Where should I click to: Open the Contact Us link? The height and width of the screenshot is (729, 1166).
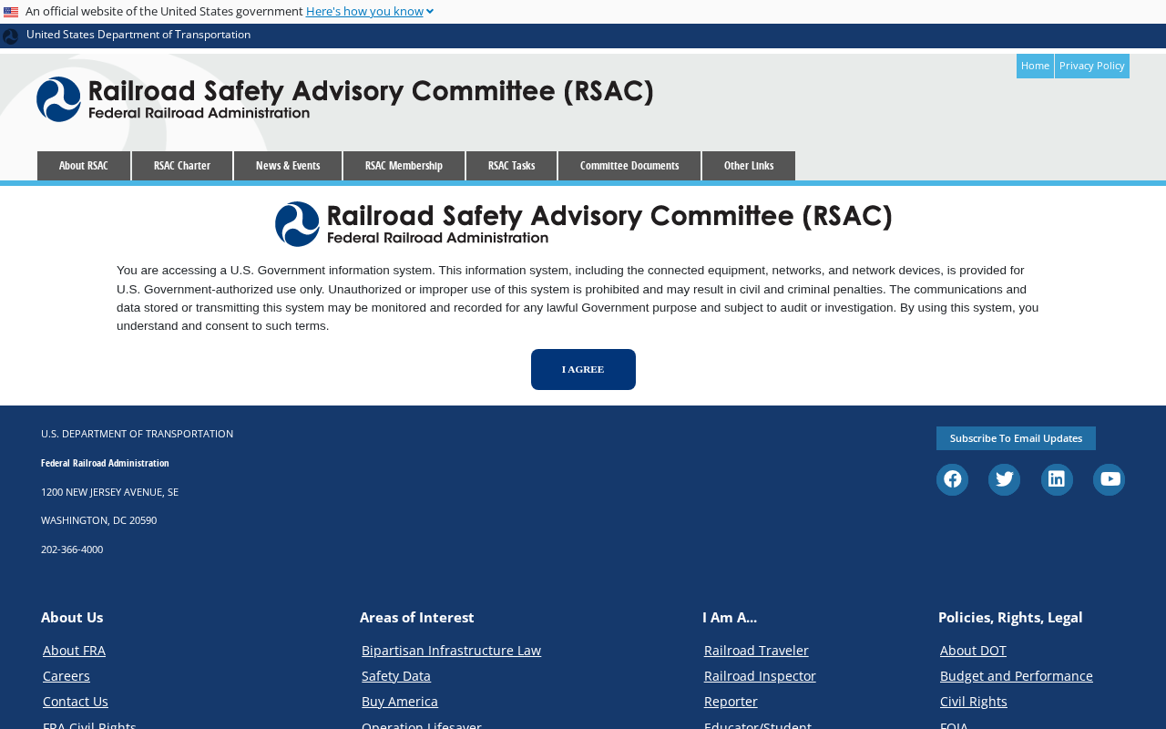pyautogui.click(x=76, y=702)
